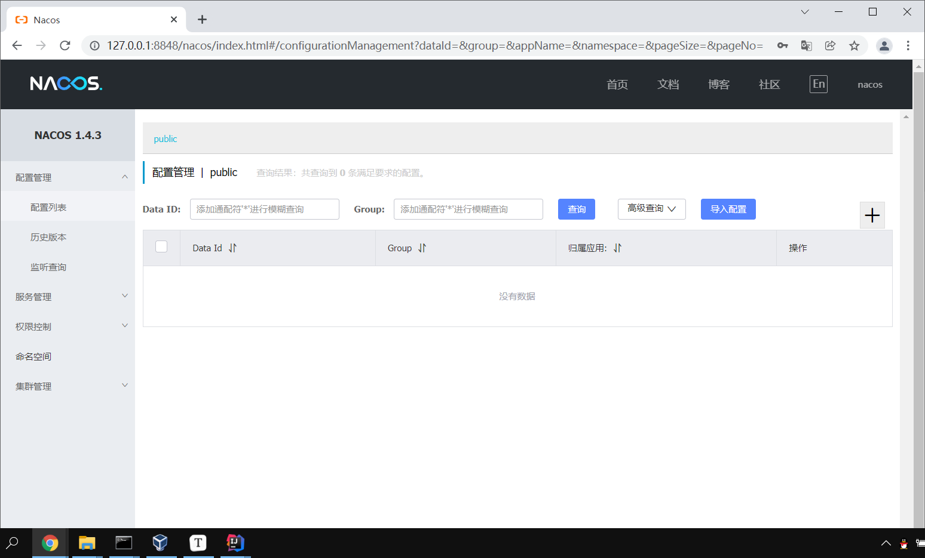Tick the select-all checkbox in the table header
The image size is (925, 558).
161,246
